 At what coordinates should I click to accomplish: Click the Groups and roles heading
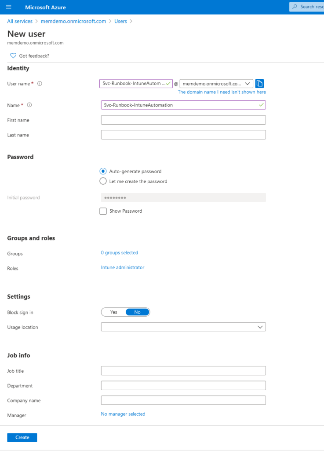coord(31,238)
